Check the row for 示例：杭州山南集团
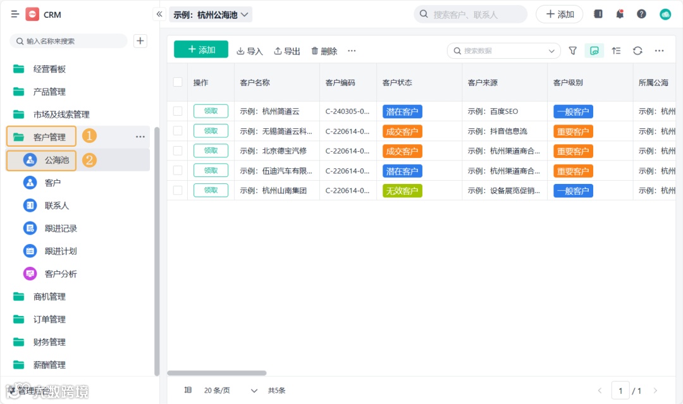 click(x=178, y=190)
